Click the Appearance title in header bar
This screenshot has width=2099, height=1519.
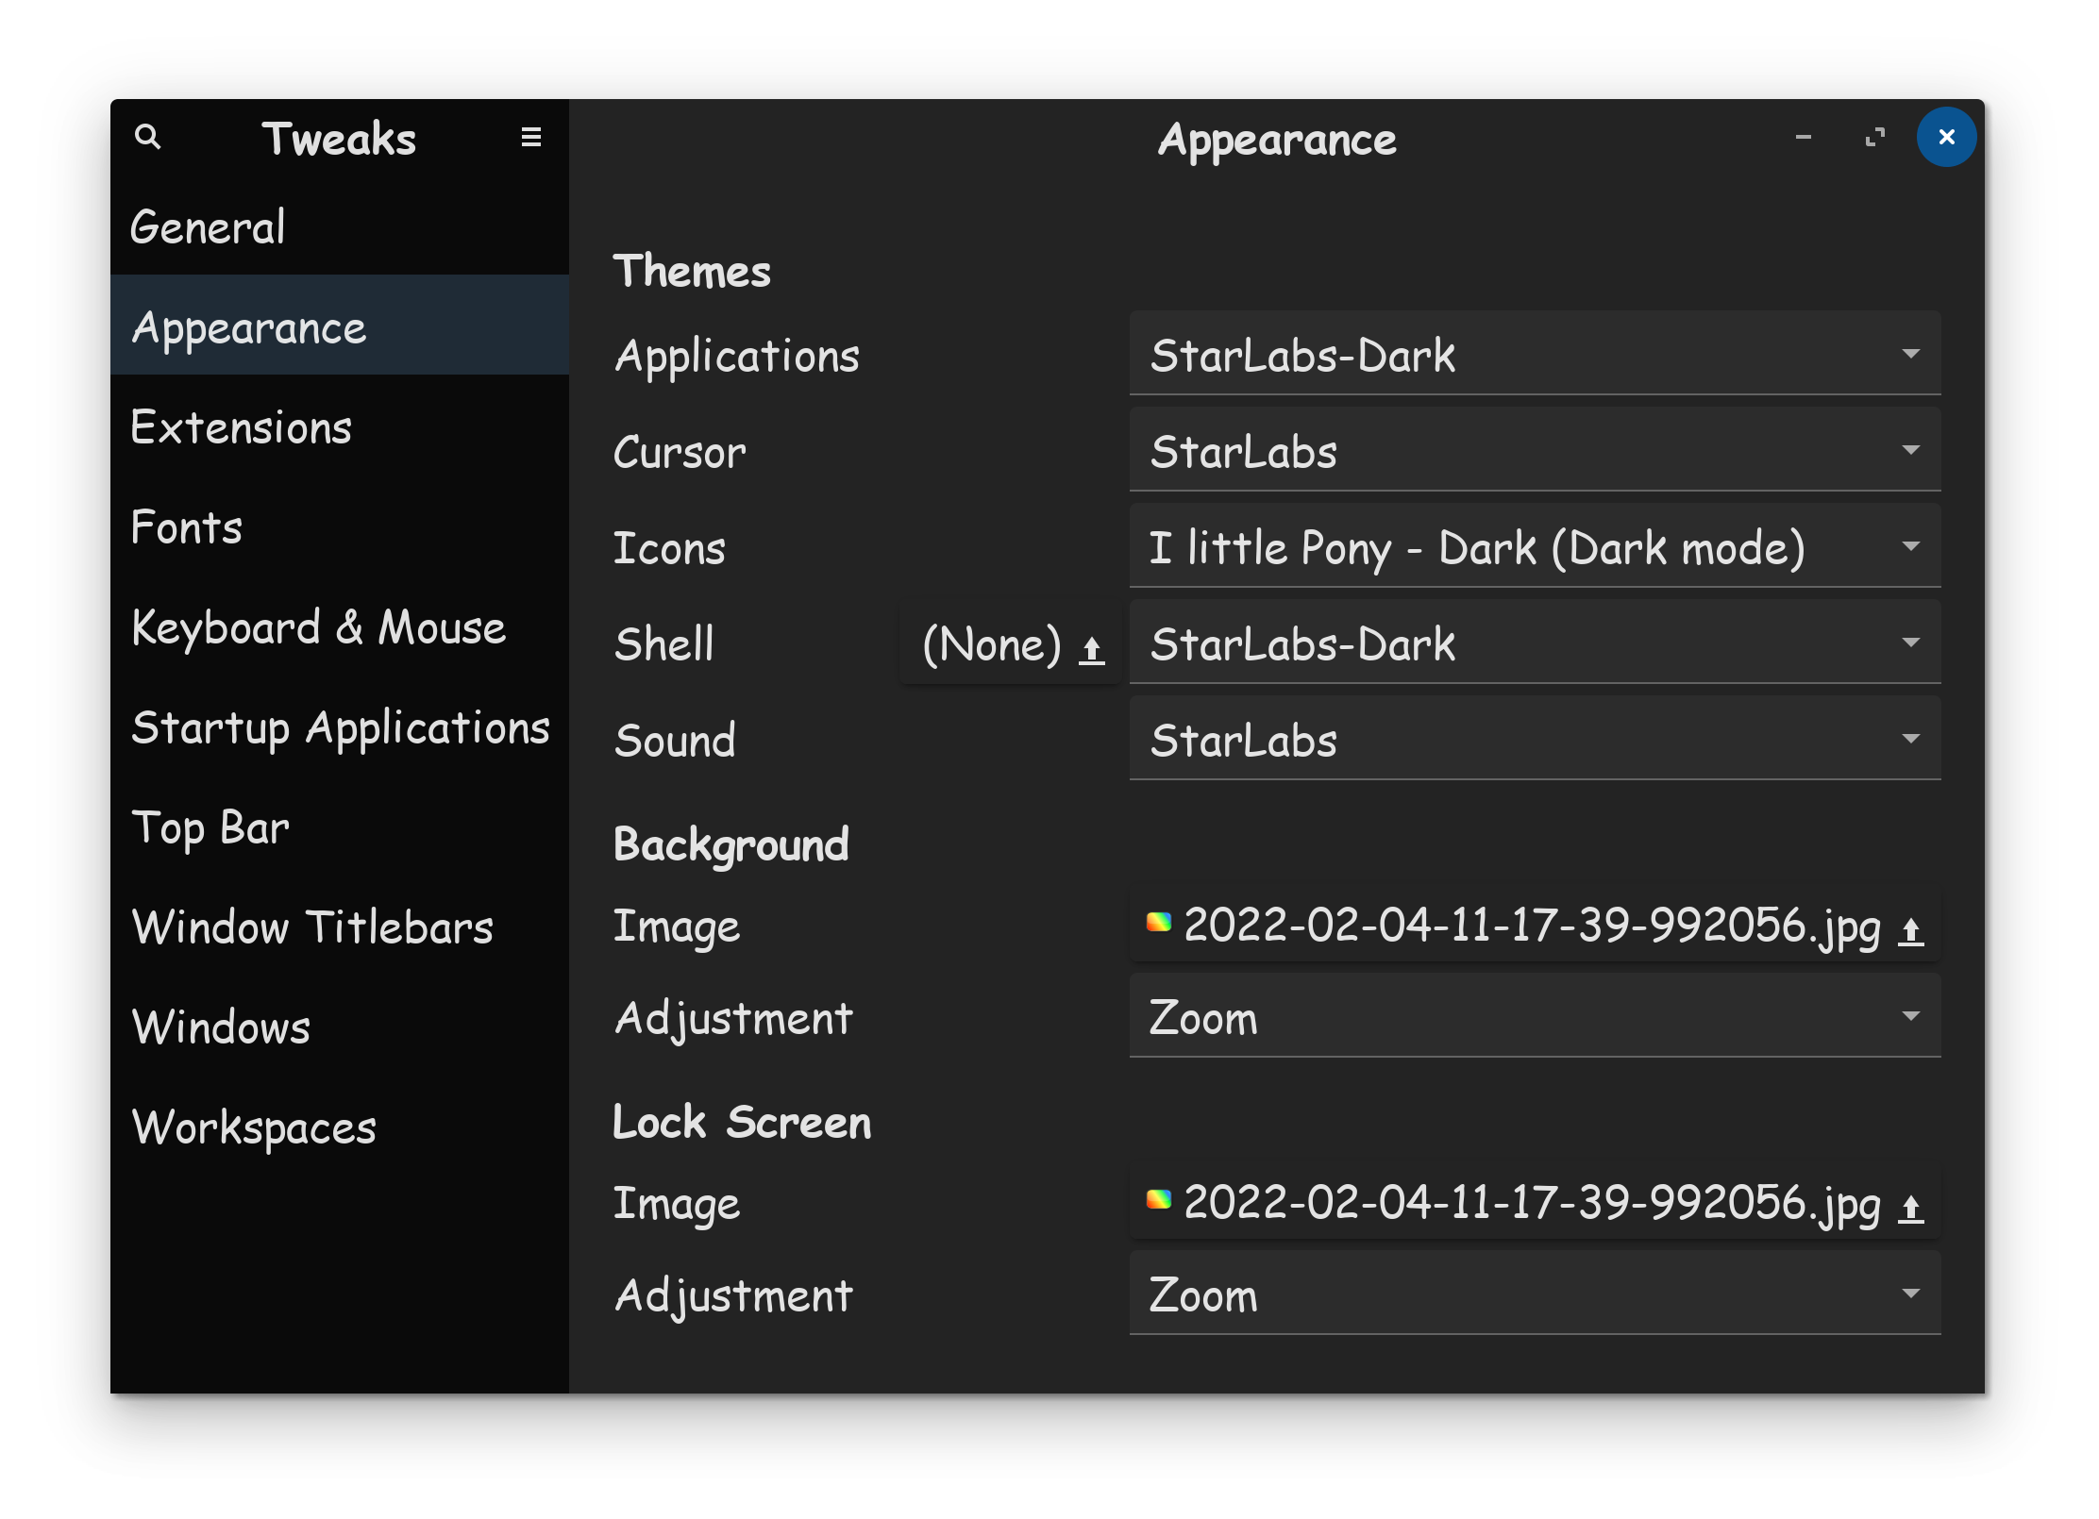[1277, 141]
